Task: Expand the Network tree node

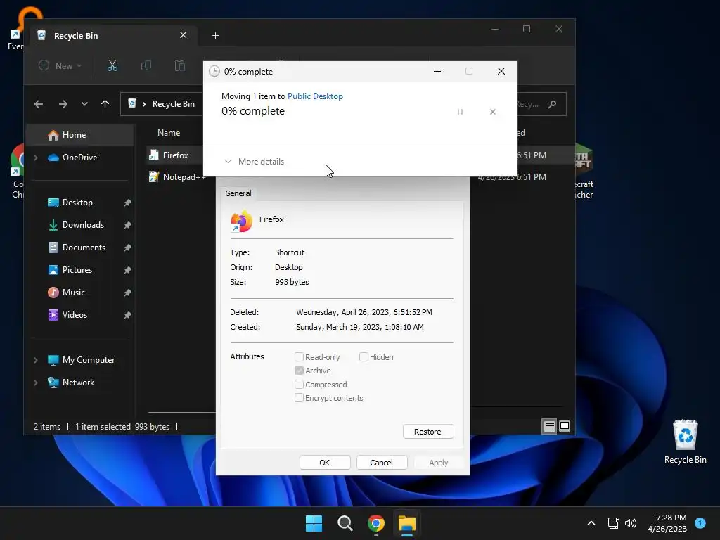Action: (x=36, y=382)
